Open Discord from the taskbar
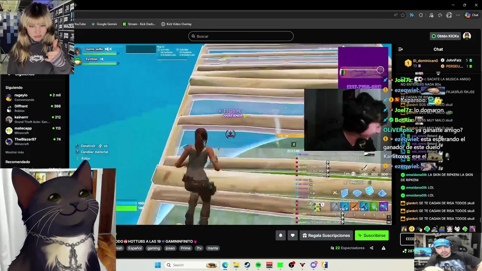 pyautogui.click(x=314, y=265)
